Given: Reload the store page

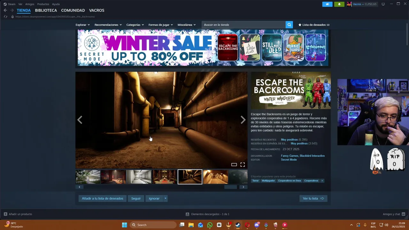Looking at the screenshot, I should 5,17.
